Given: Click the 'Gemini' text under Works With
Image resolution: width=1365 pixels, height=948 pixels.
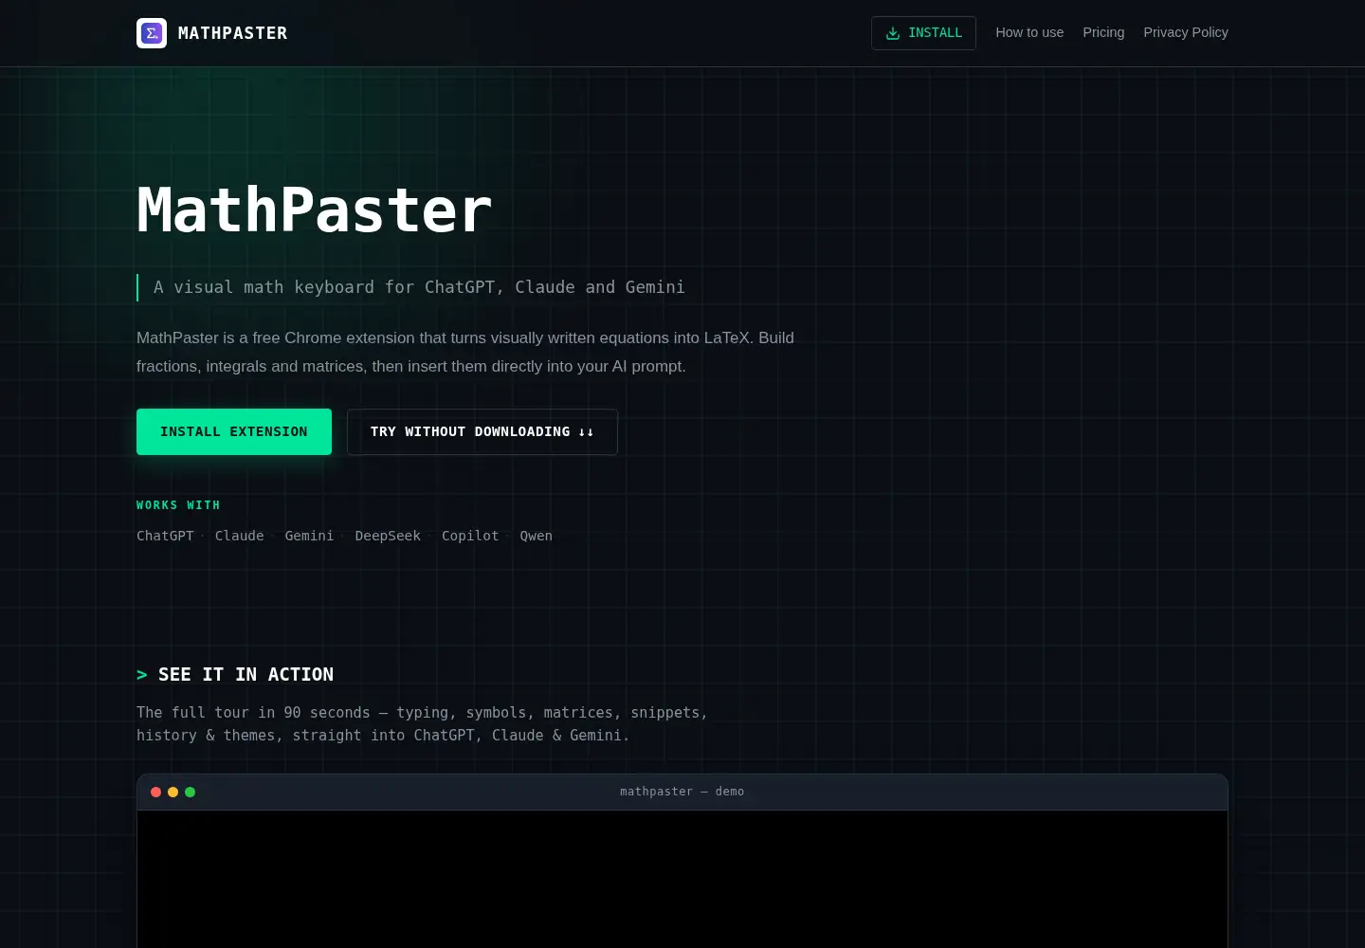Looking at the screenshot, I should (x=309, y=536).
